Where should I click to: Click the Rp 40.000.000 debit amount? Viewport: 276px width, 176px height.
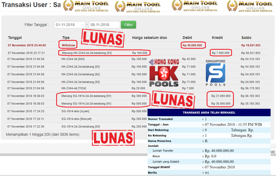[x=193, y=45]
